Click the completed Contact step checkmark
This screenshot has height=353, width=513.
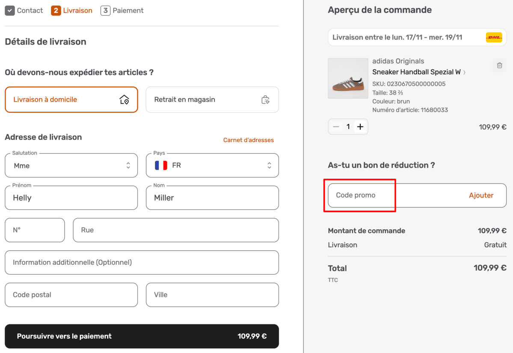point(10,11)
